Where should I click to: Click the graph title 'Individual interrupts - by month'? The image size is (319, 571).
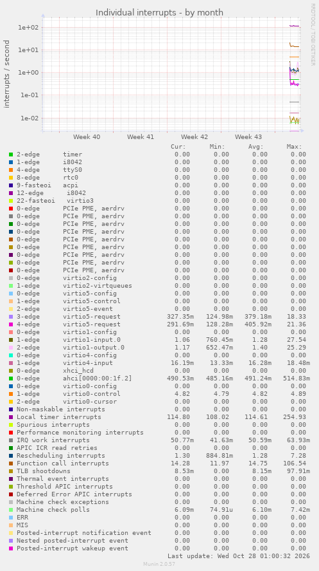(159, 13)
